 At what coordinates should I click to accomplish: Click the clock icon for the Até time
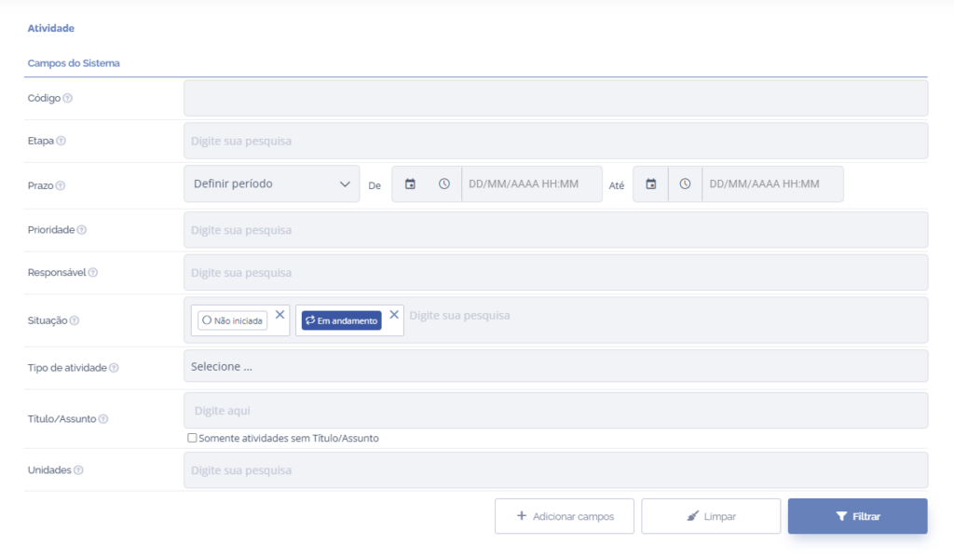[x=686, y=184]
